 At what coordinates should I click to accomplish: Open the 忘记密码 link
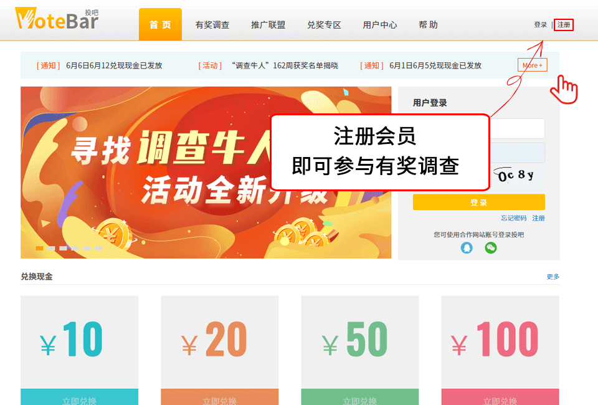pos(513,218)
